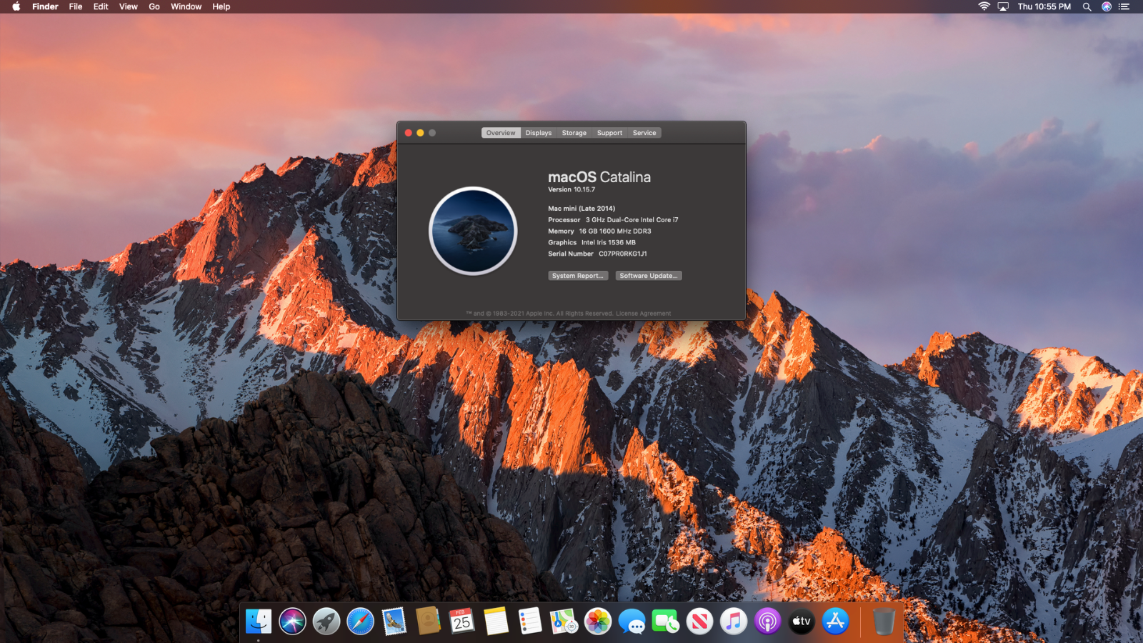
Task: Open Maps from the Dock
Action: pyautogui.click(x=564, y=622)
